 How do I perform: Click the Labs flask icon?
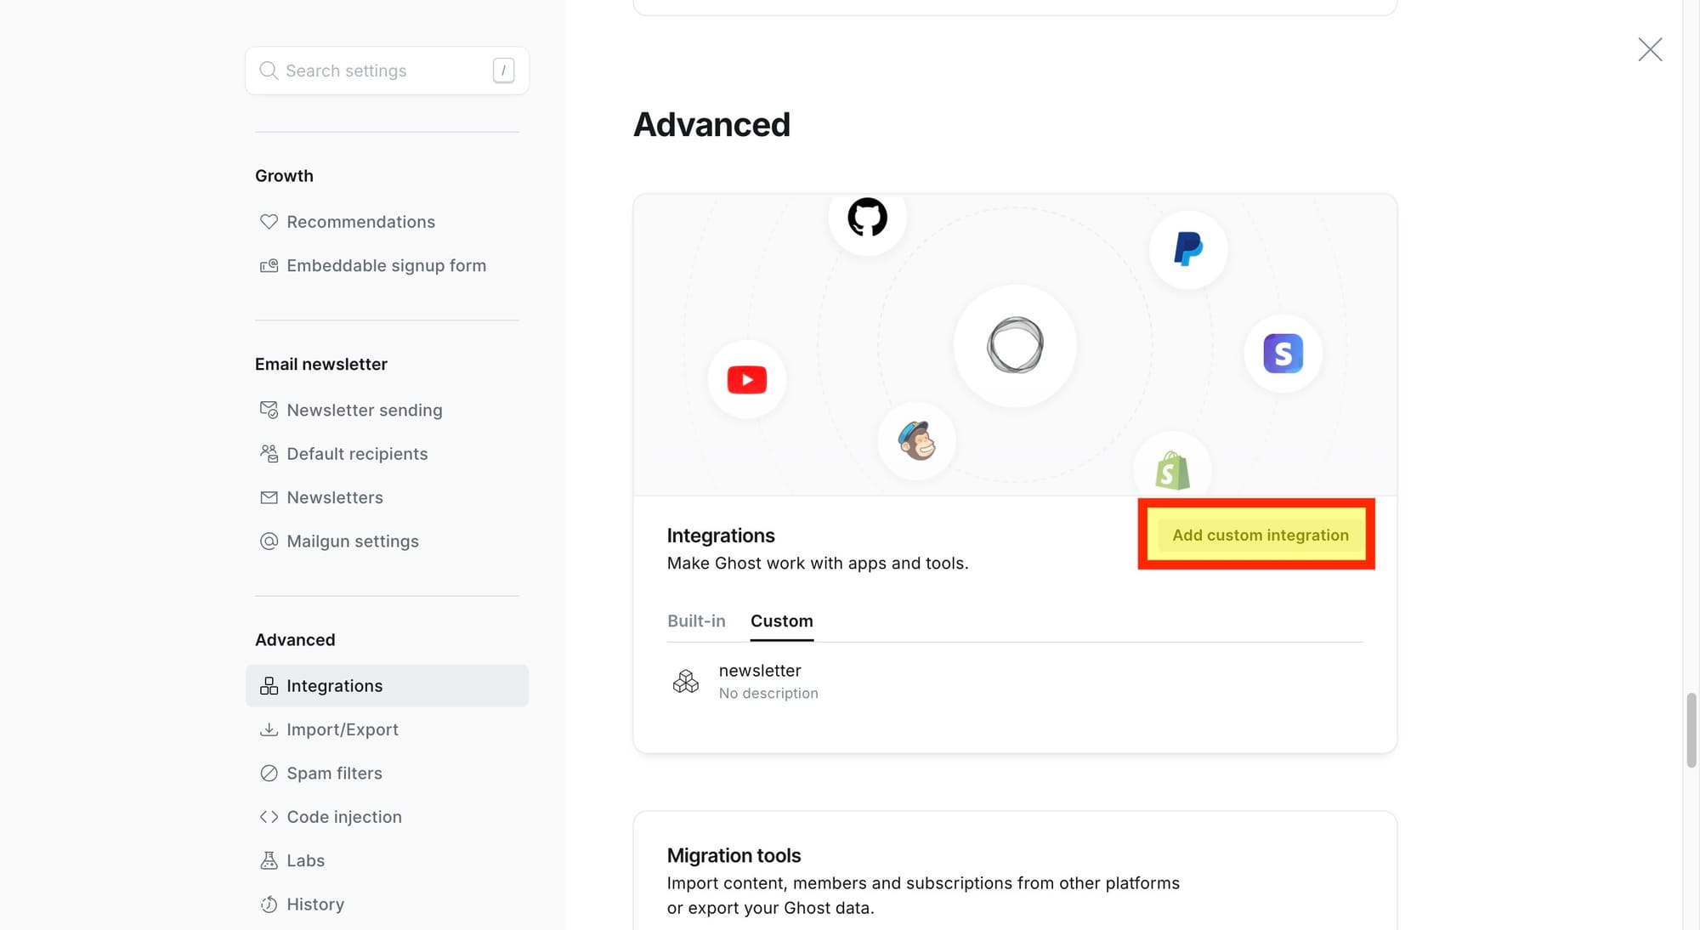(x=269, y=860)
